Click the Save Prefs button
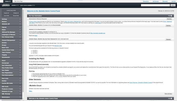The width and height of the screenshot is (177, 101). tap(6, 16)
